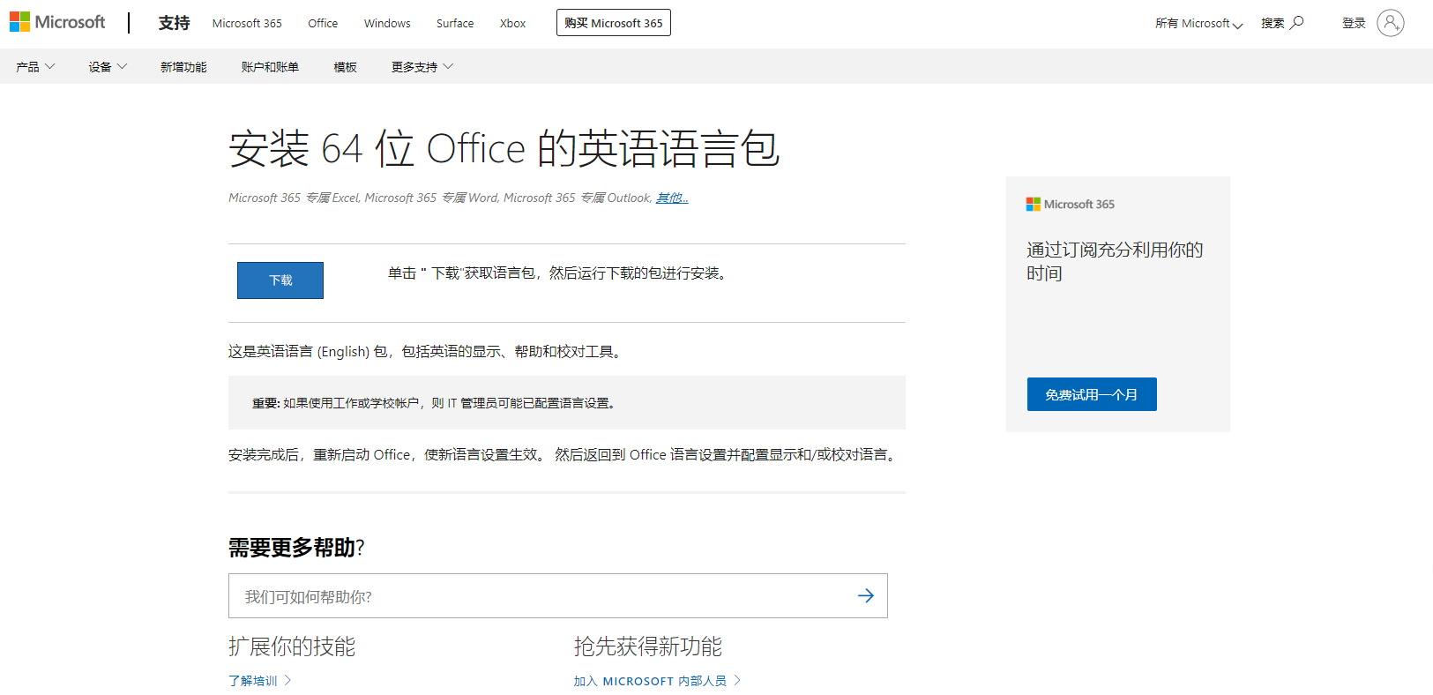
Task: Click 需要更多帮助? heading
Action: (296, 548)
